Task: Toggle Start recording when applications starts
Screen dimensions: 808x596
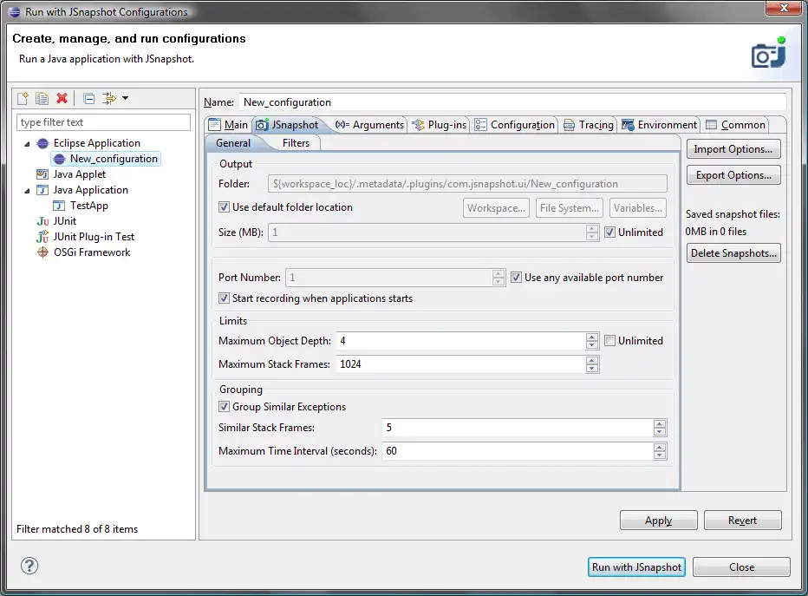Action: (x=224, y=298)
